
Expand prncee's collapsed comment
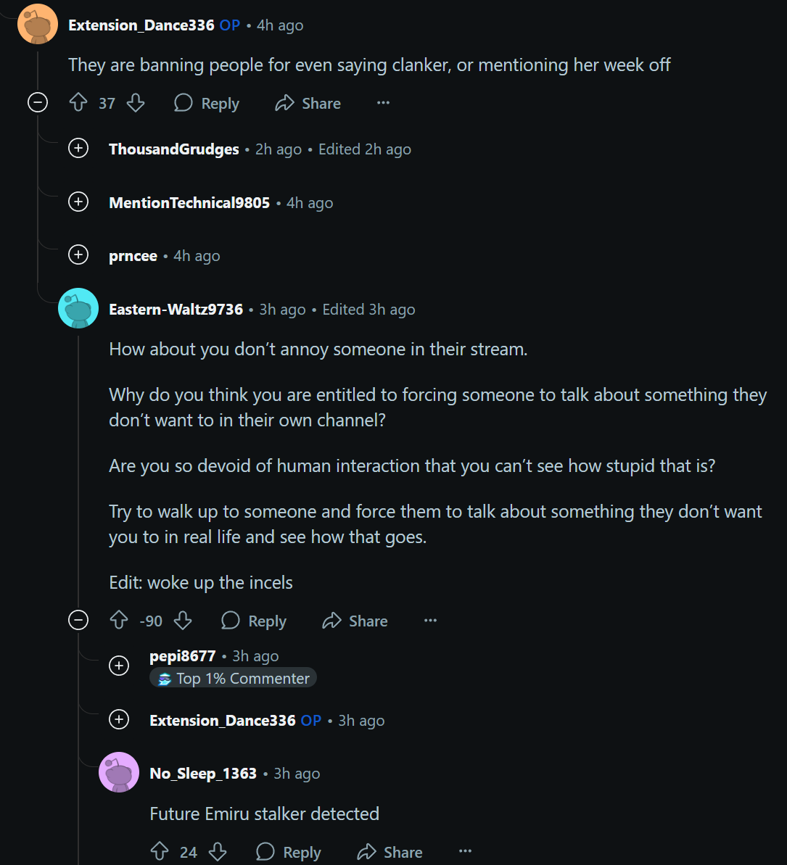coord(78,255)
